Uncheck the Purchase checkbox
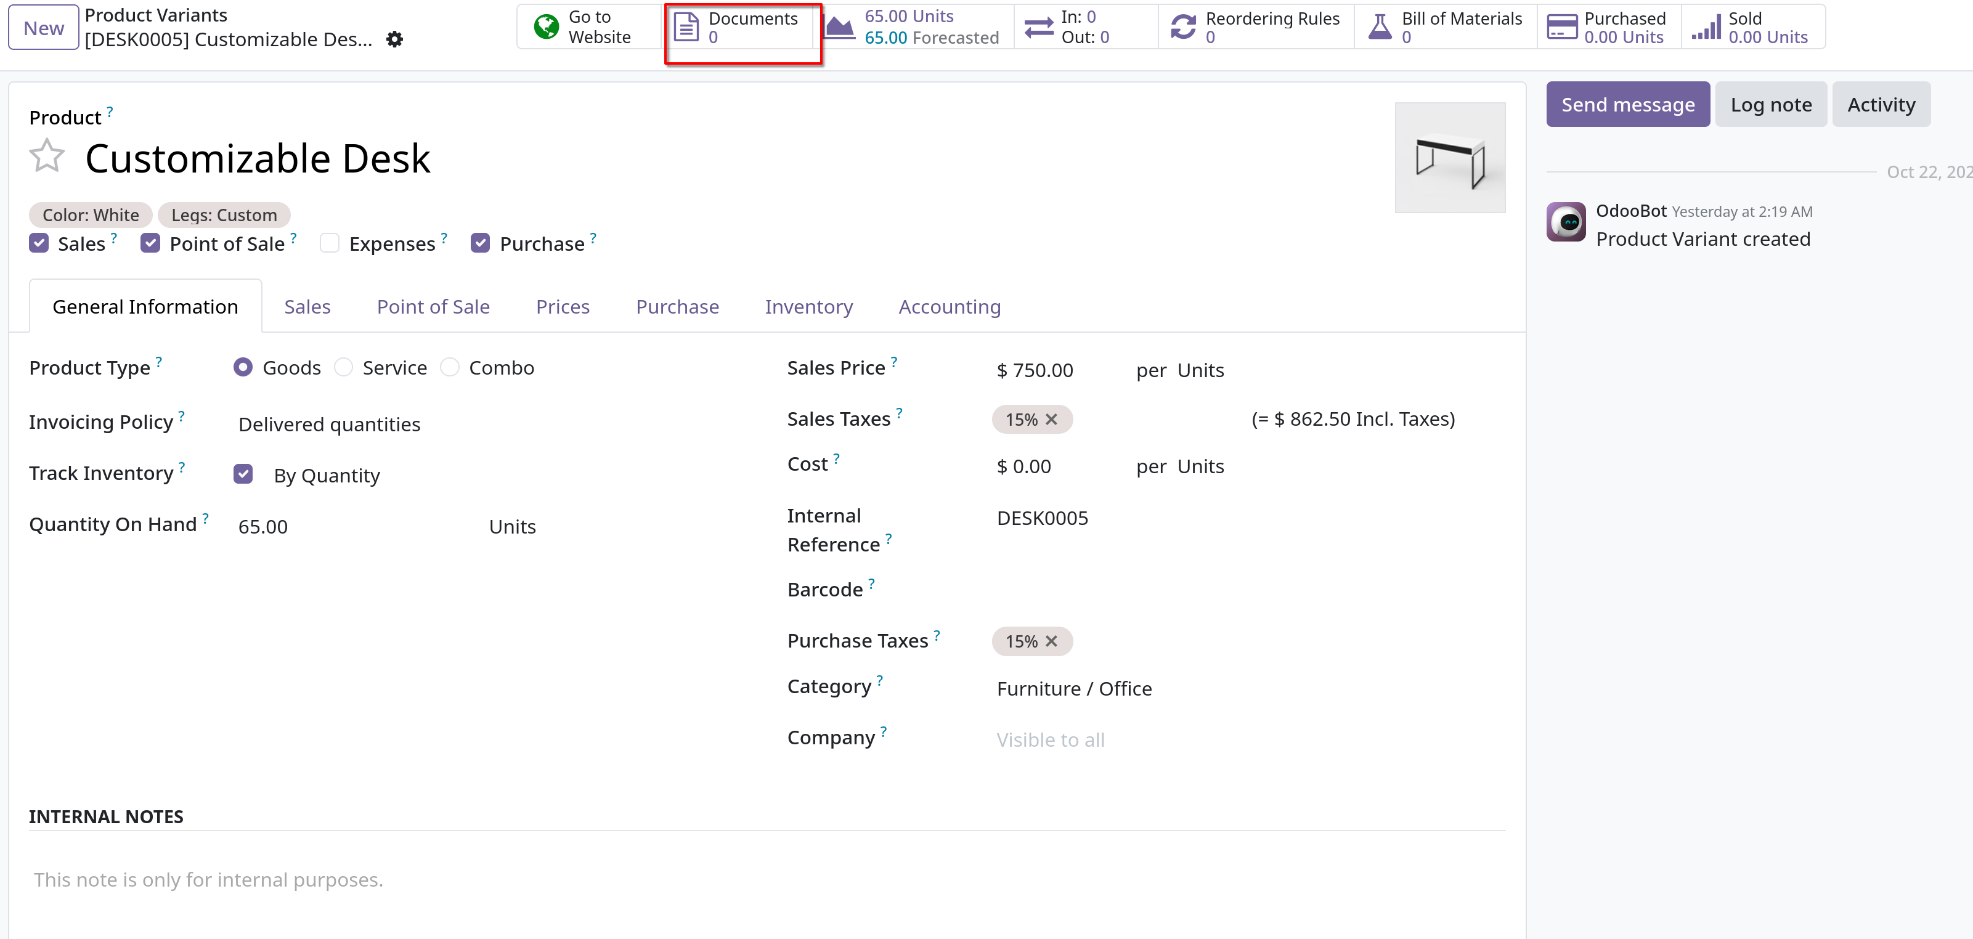 click(480, 243)
